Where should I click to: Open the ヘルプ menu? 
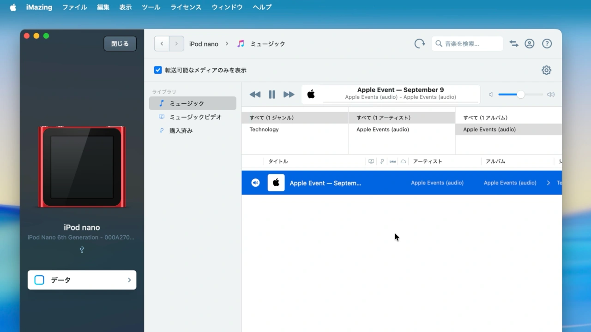262,7
